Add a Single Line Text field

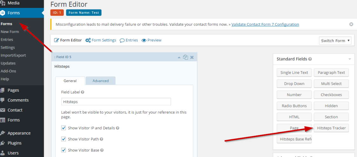[294, 73]
